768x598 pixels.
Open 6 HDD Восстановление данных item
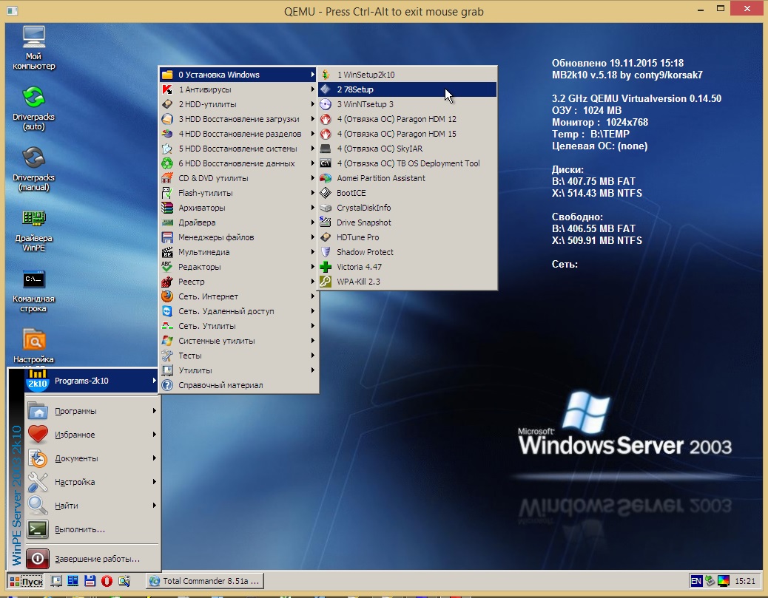[239, 163]
